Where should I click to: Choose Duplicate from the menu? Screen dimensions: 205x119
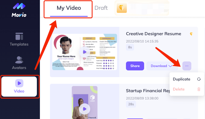coord(187,79)
